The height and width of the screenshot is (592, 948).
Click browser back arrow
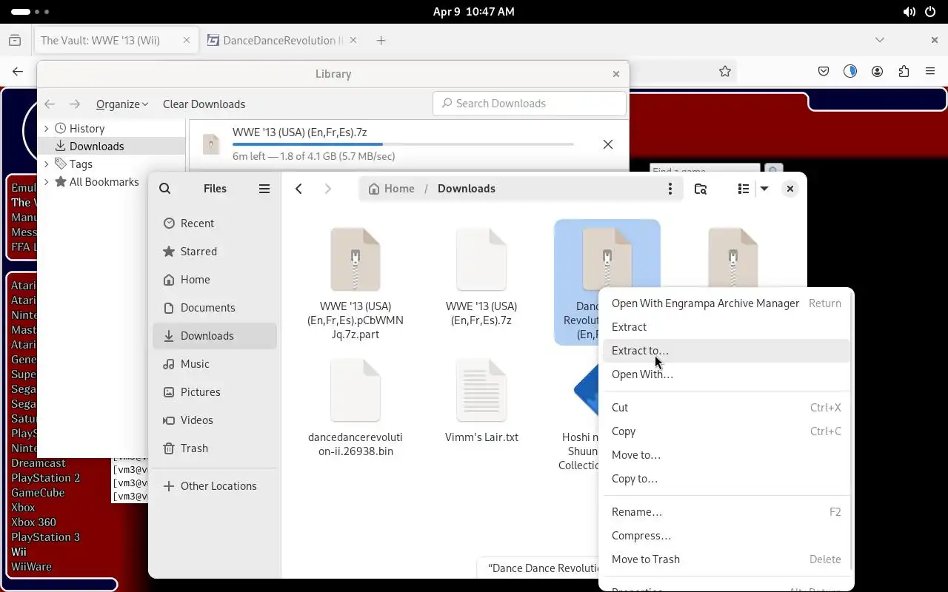coord(18,72)
